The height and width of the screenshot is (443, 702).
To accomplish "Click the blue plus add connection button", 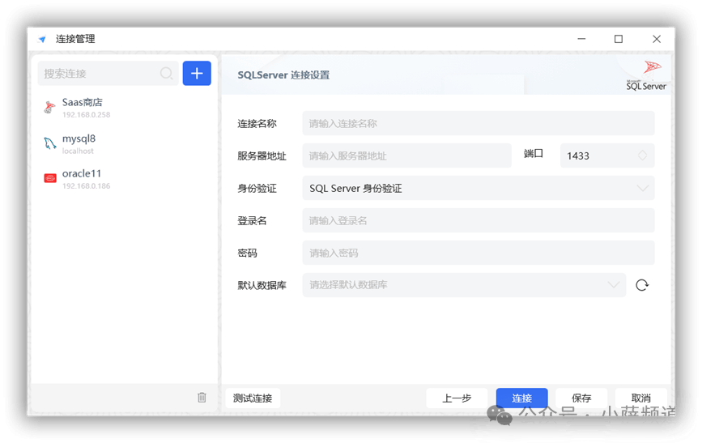I will click(197, 73).
